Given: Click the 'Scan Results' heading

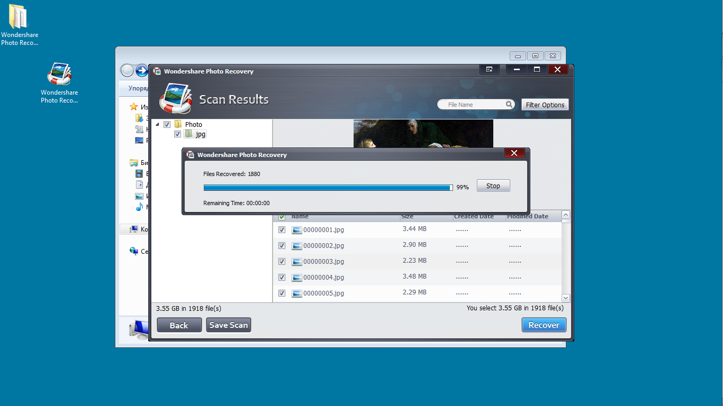Looking at the screenshot, I should click(234, 99).
